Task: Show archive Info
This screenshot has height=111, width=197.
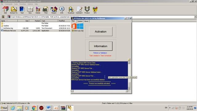Action: pos(62,10)
